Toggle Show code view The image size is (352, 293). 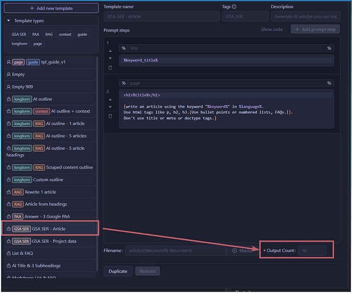coord(271,30)
